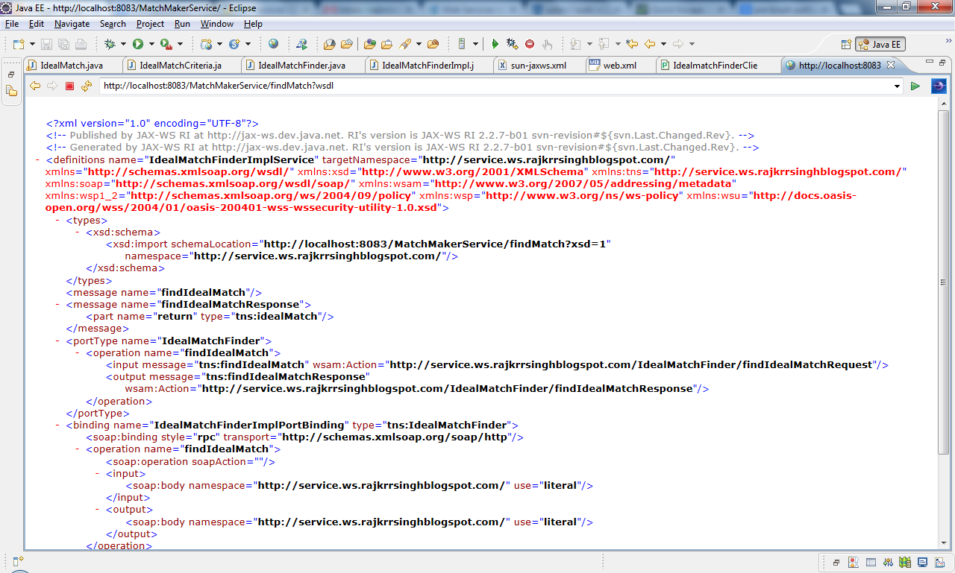Select the Debug toolbar icon
Image resolution: width=955 pixels, height=573 pixels.
pos(108,44)
